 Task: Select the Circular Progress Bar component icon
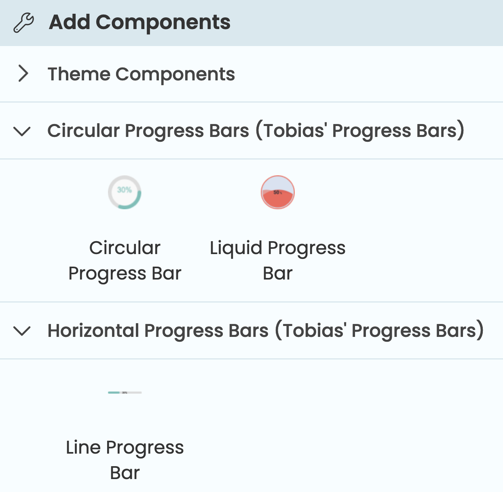tap(125, 193)
